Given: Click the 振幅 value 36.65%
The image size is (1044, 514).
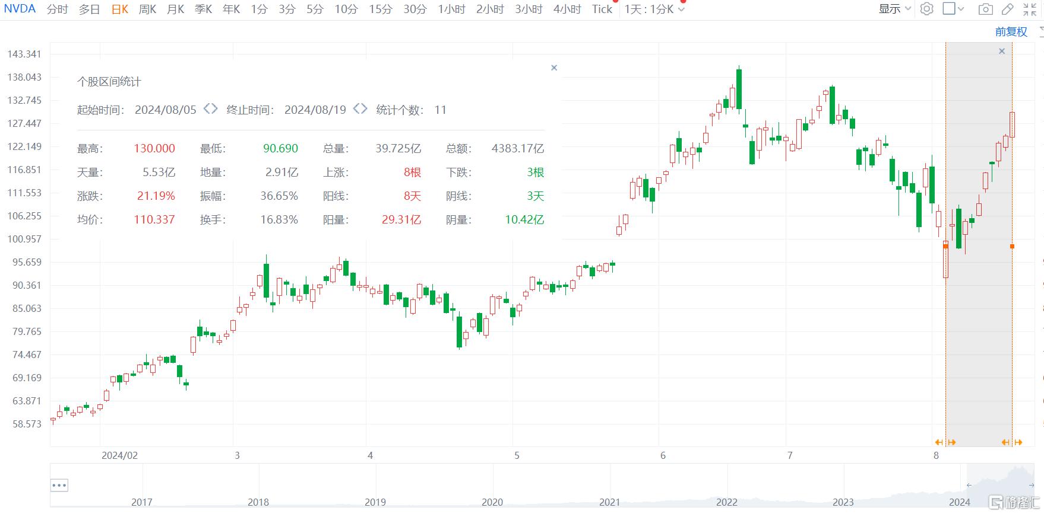Looking at the screenshot, I should click(279, 196).
